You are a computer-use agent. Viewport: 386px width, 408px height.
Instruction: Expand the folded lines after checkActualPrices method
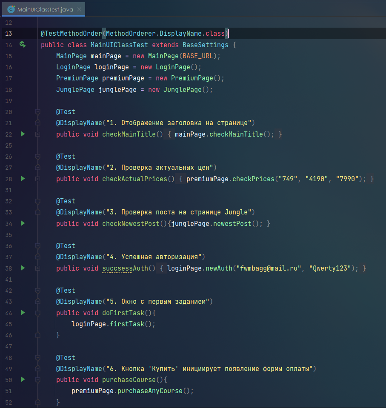38,179
